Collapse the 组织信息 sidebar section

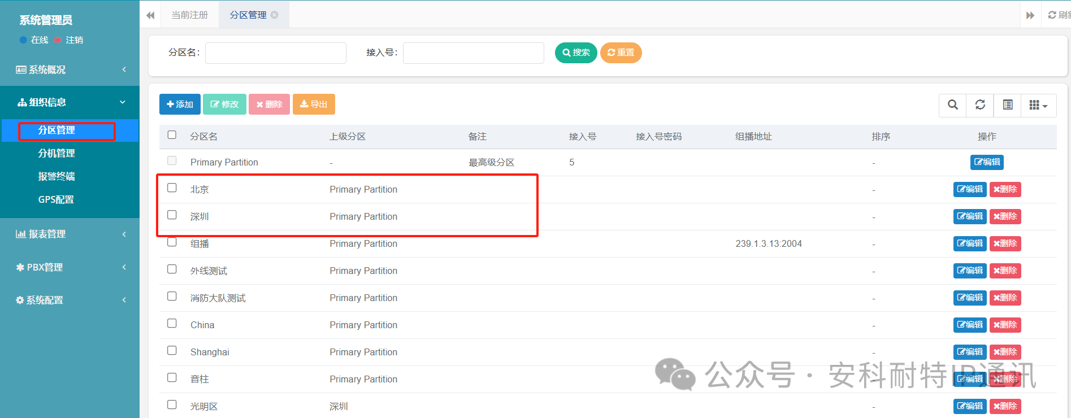pyautogui.click(x=70, y=102)
